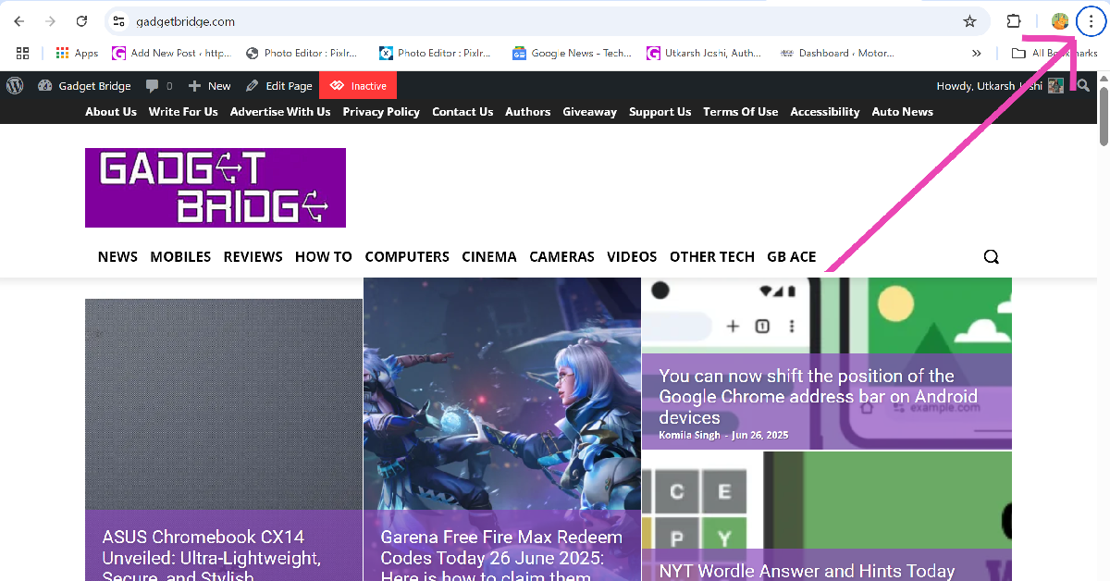Open the All Bookmarks folder
The height and width of the screenshot is (581, 1110).
pos(1054,53)
